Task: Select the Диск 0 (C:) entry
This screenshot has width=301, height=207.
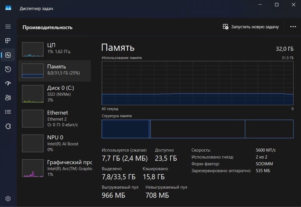Action: (x=55, y=94)
